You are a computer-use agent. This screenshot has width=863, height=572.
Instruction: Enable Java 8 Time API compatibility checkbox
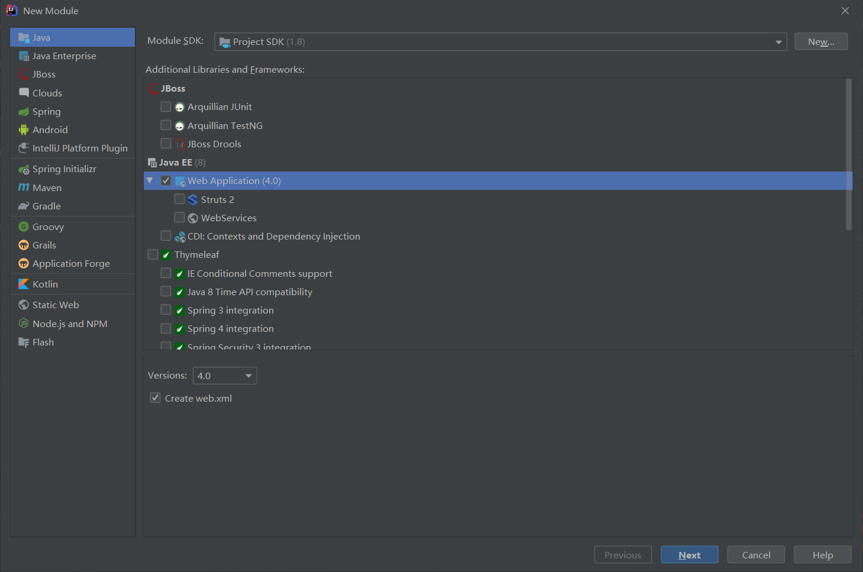click(166, 292)
